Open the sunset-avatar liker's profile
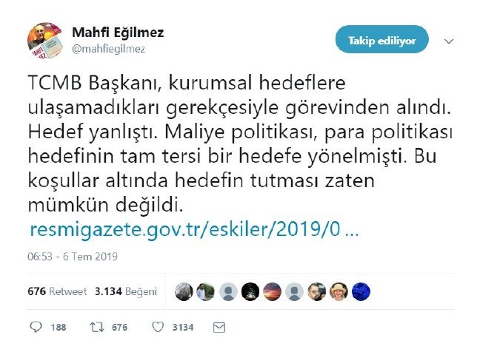Image resolution: width=480 pixels, height=355 pixels. [273, 291]
